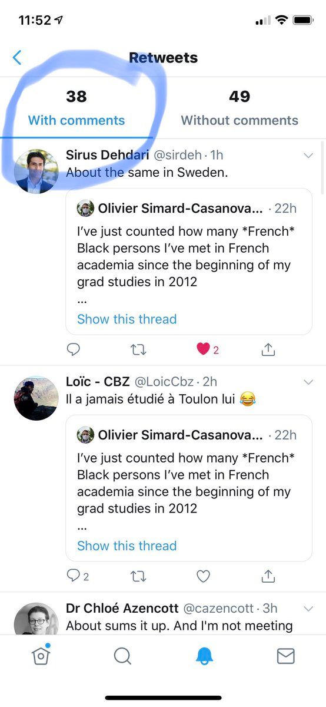Reply to Sirus Dehdari's tweet
Viewport: 326px width, 707px height.
73,349
